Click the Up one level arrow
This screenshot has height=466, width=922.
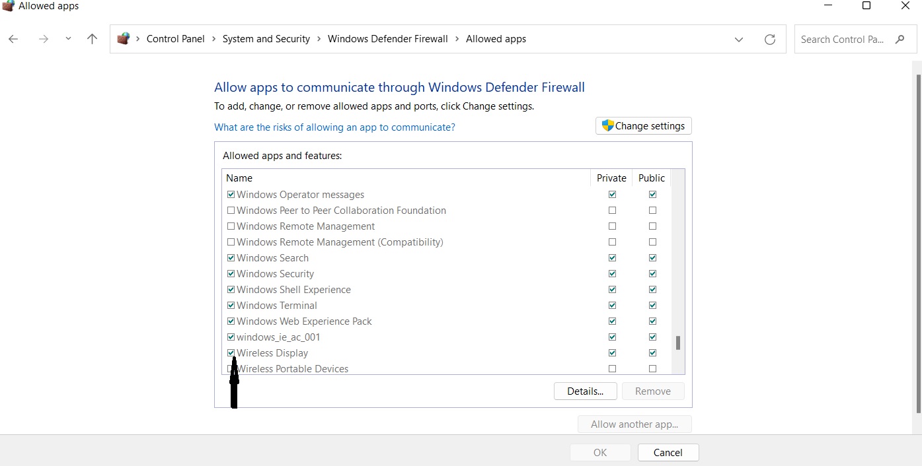[93, 40]
